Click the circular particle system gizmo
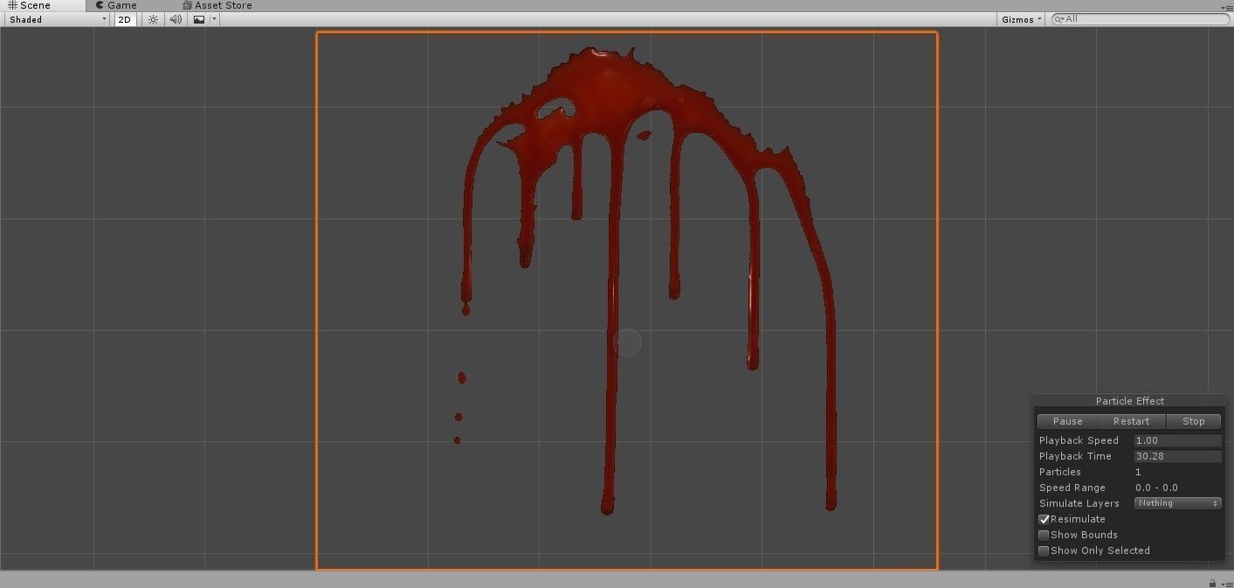This screenshot has height=588, width=1234. (627, 342)
